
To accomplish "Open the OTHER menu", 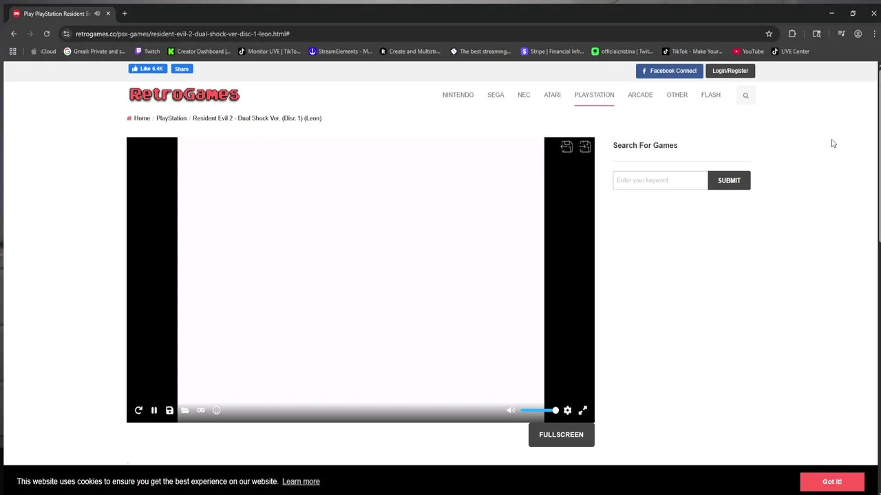I will pos(677,95).
